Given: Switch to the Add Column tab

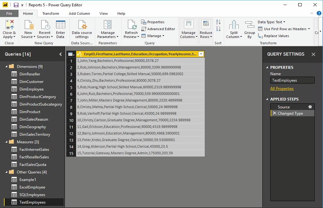Looking at the screenshot, I should pyautogui.click(x=79, y=14).
